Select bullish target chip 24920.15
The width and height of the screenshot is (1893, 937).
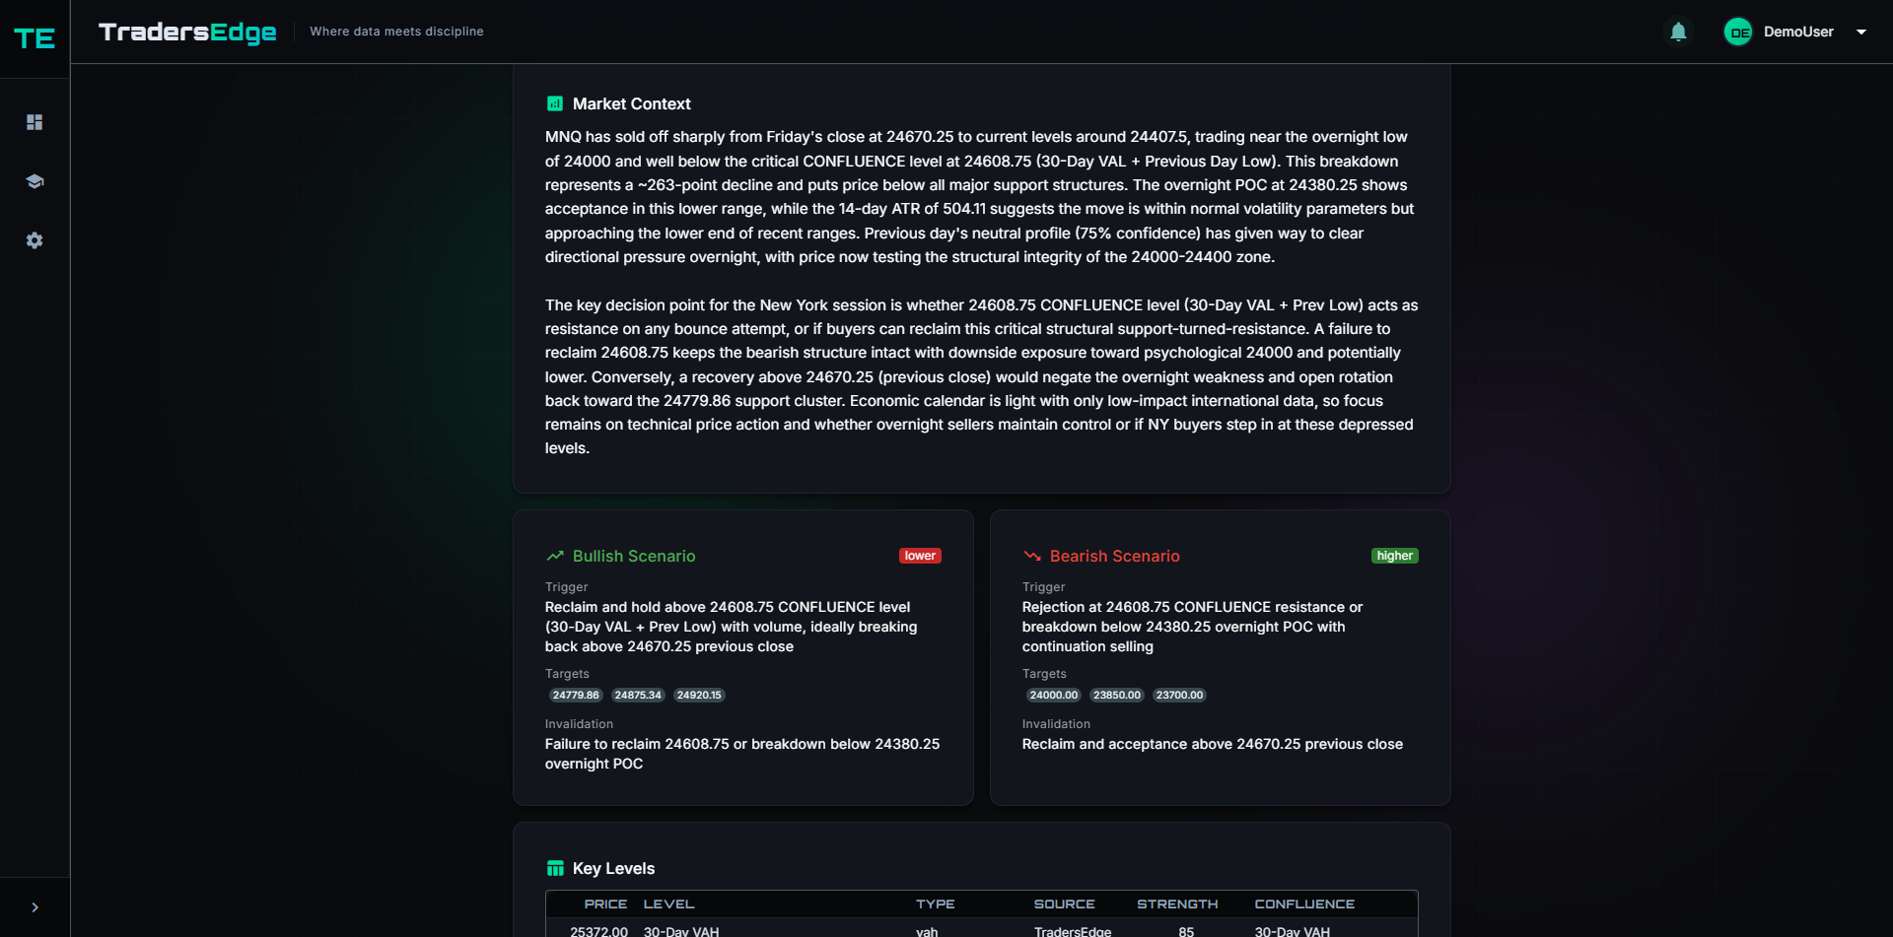699,695
